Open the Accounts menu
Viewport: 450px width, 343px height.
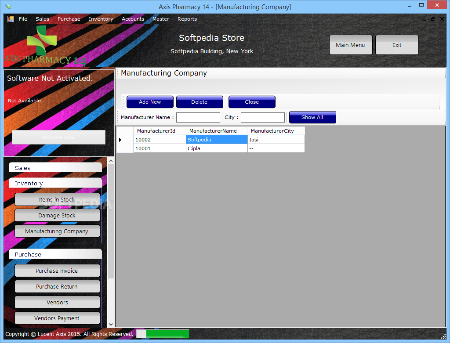(x=133, y=19)
